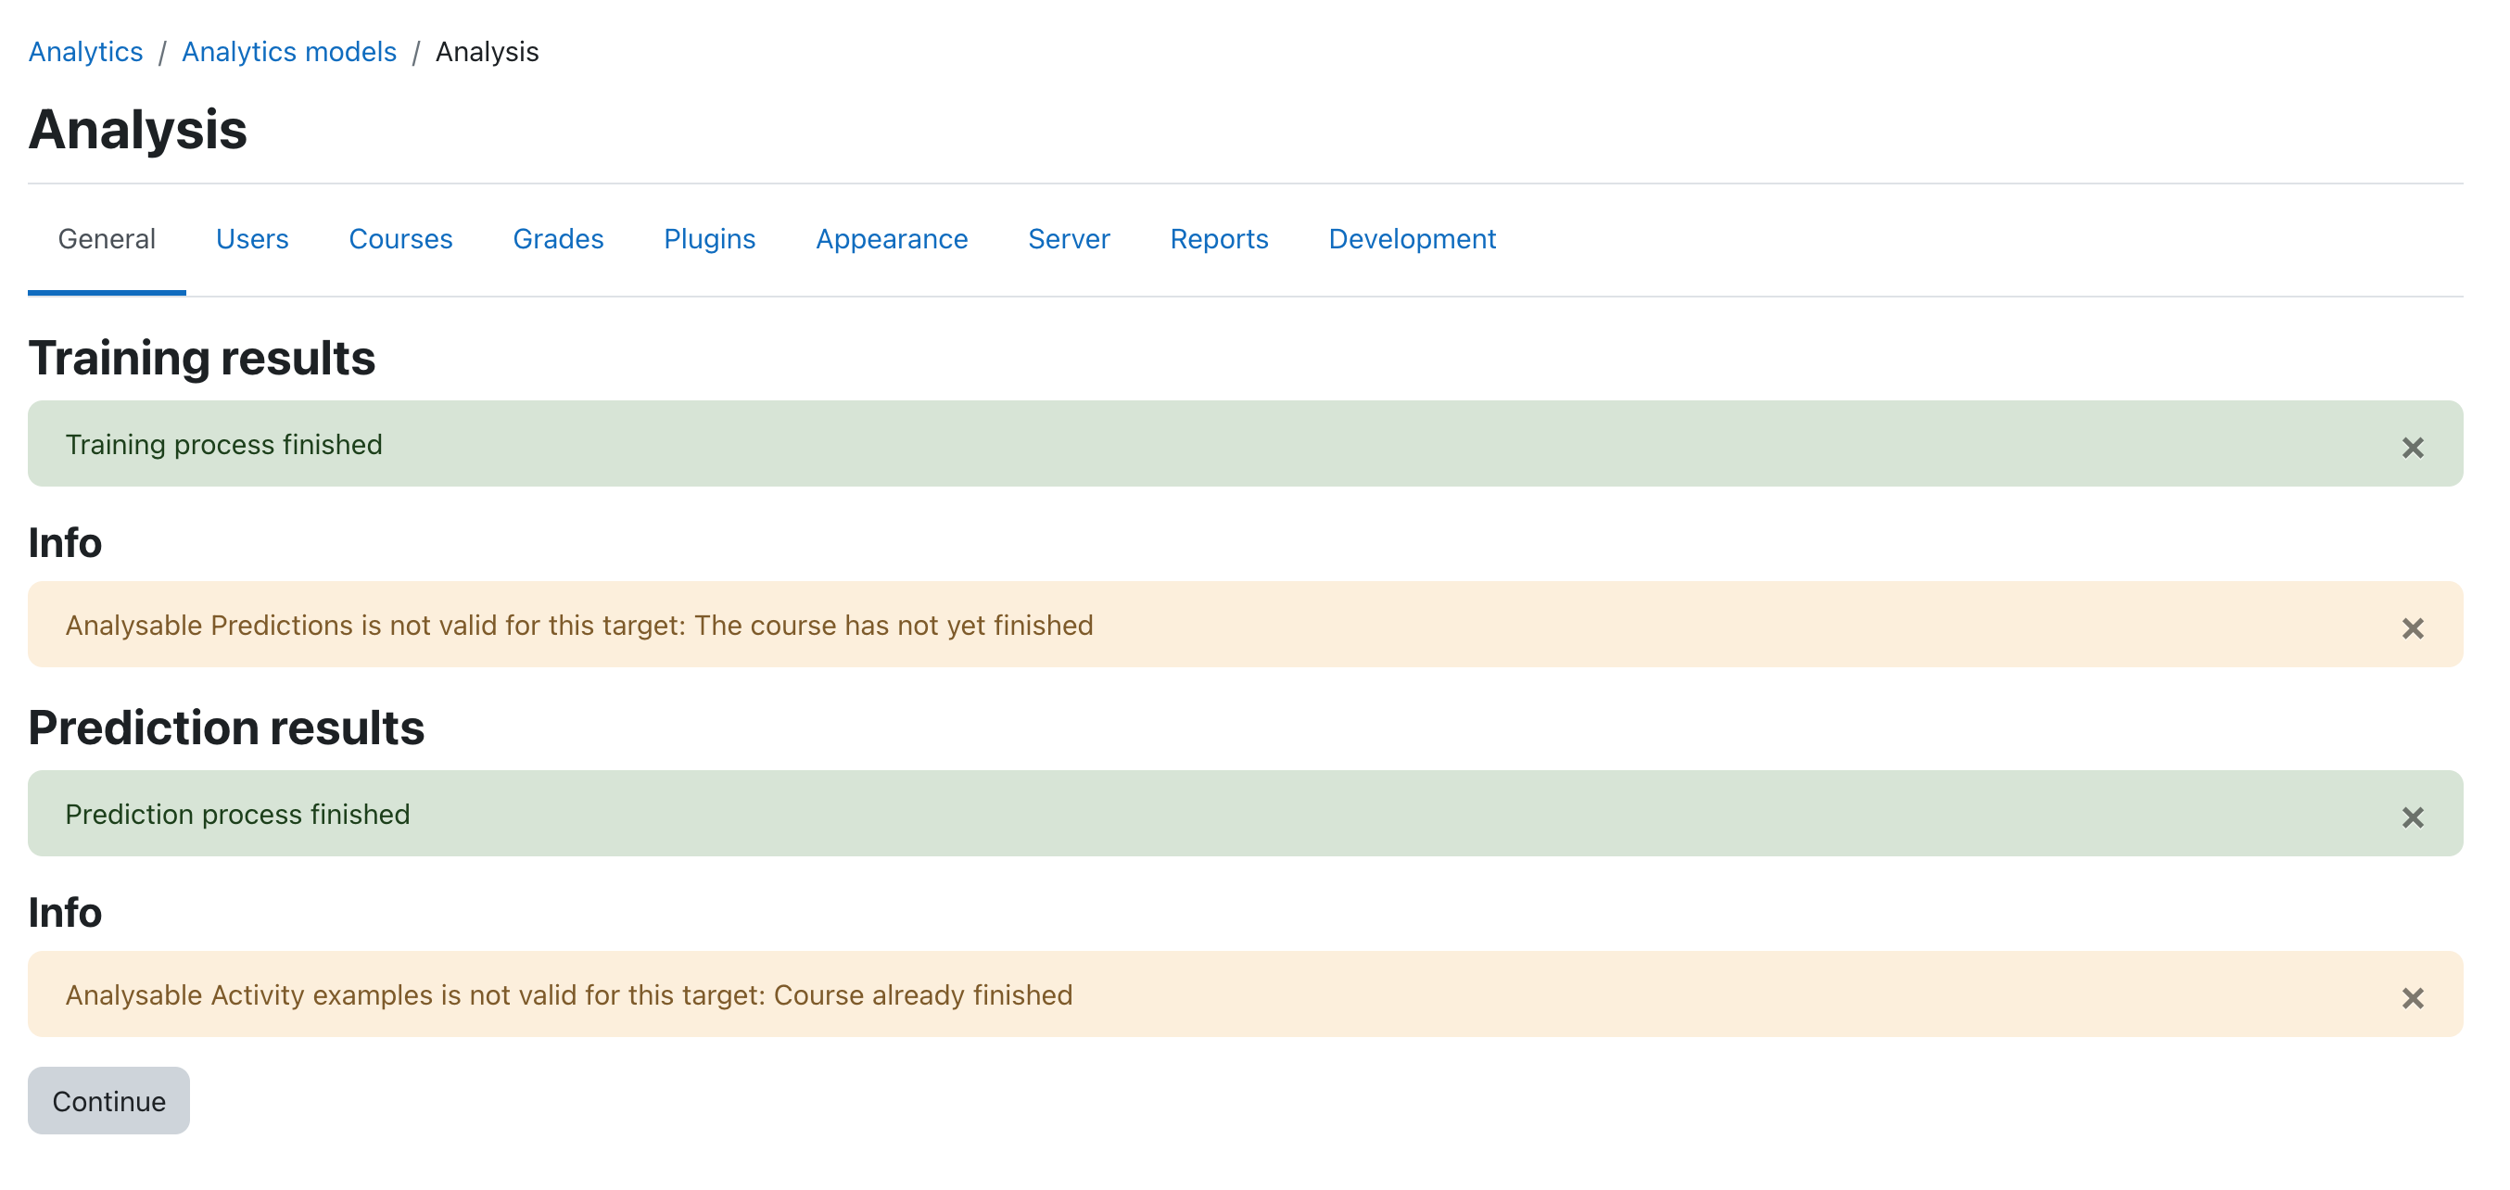Click the large 'Analysis' page title

coord(137,129)
